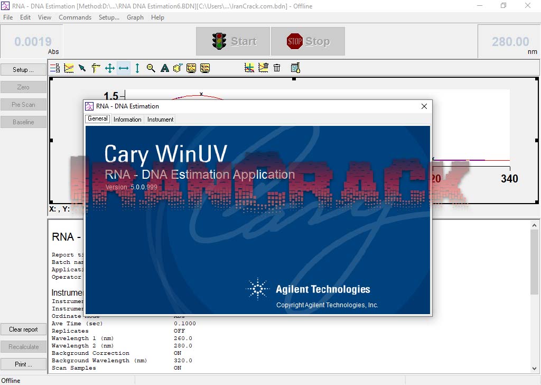Click the single graph display icon
The image size is (541, 385).
[191, 68]
